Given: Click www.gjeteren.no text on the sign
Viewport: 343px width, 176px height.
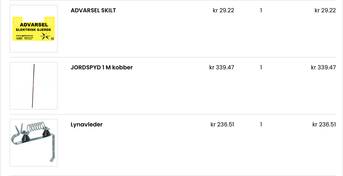Looking at the screenshot, I should click(x=24, y=36).
